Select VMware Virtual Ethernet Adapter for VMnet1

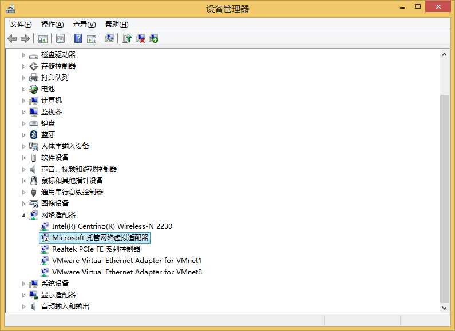[126, 261]
